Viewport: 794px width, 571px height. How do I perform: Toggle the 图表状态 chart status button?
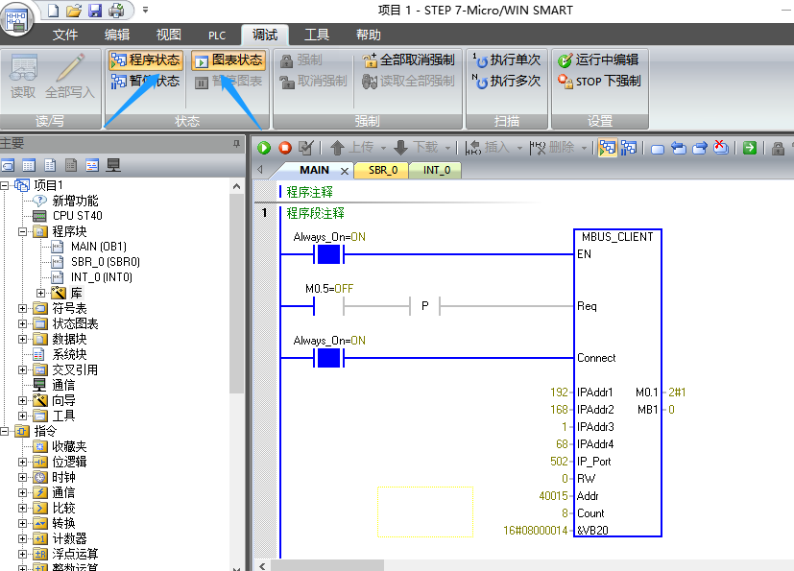[x=229, y=59]
